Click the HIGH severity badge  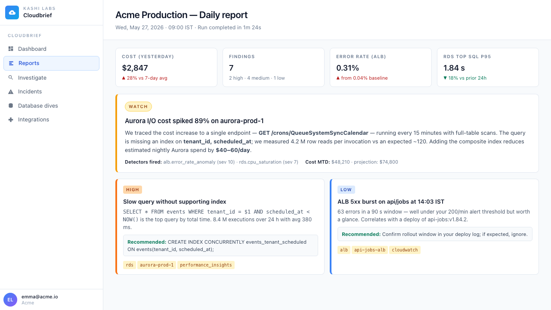pyautogui.click(x=133, y=189)
